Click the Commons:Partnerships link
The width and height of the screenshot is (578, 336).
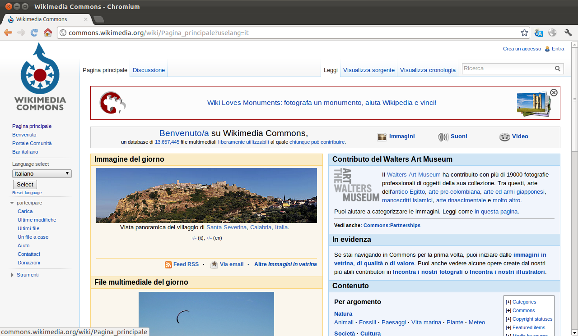(392, 225)
